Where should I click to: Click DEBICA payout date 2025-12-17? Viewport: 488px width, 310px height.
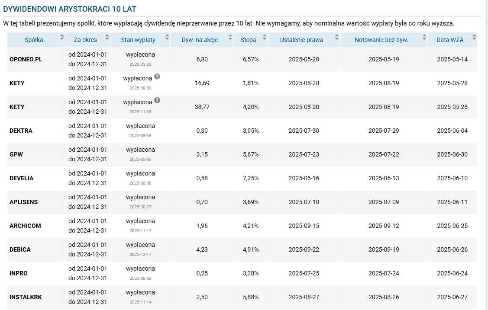tap(140, 254)
